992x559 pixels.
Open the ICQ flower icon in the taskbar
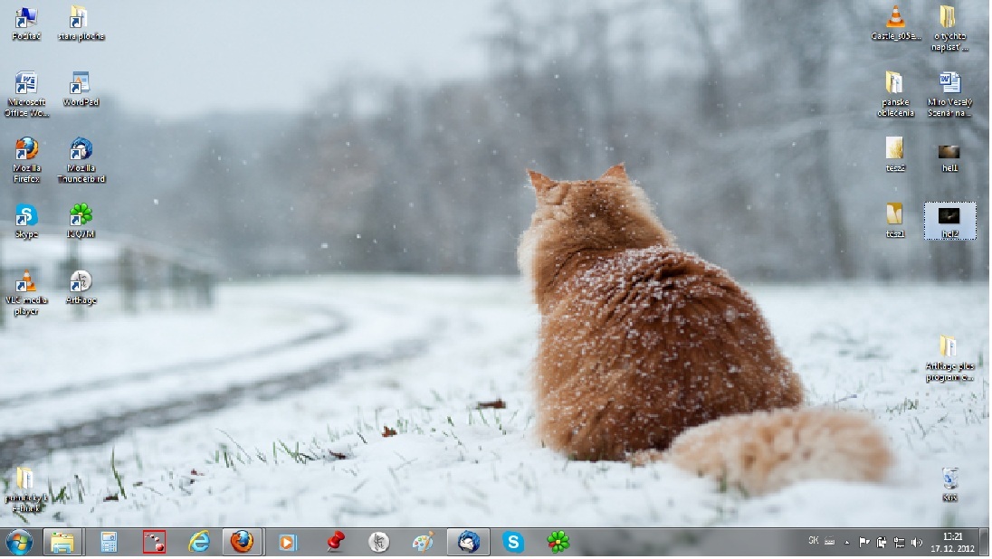pos(558,542)
